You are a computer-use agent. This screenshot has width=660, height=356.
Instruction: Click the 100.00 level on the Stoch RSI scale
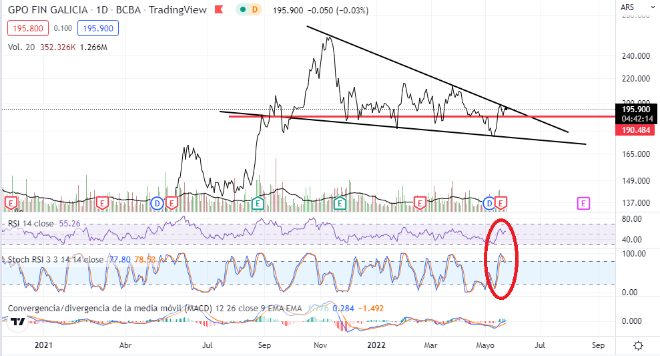point(633,253)
